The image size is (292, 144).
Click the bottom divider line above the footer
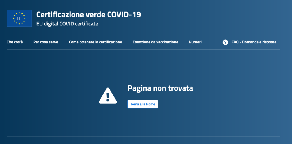[143, 136]
